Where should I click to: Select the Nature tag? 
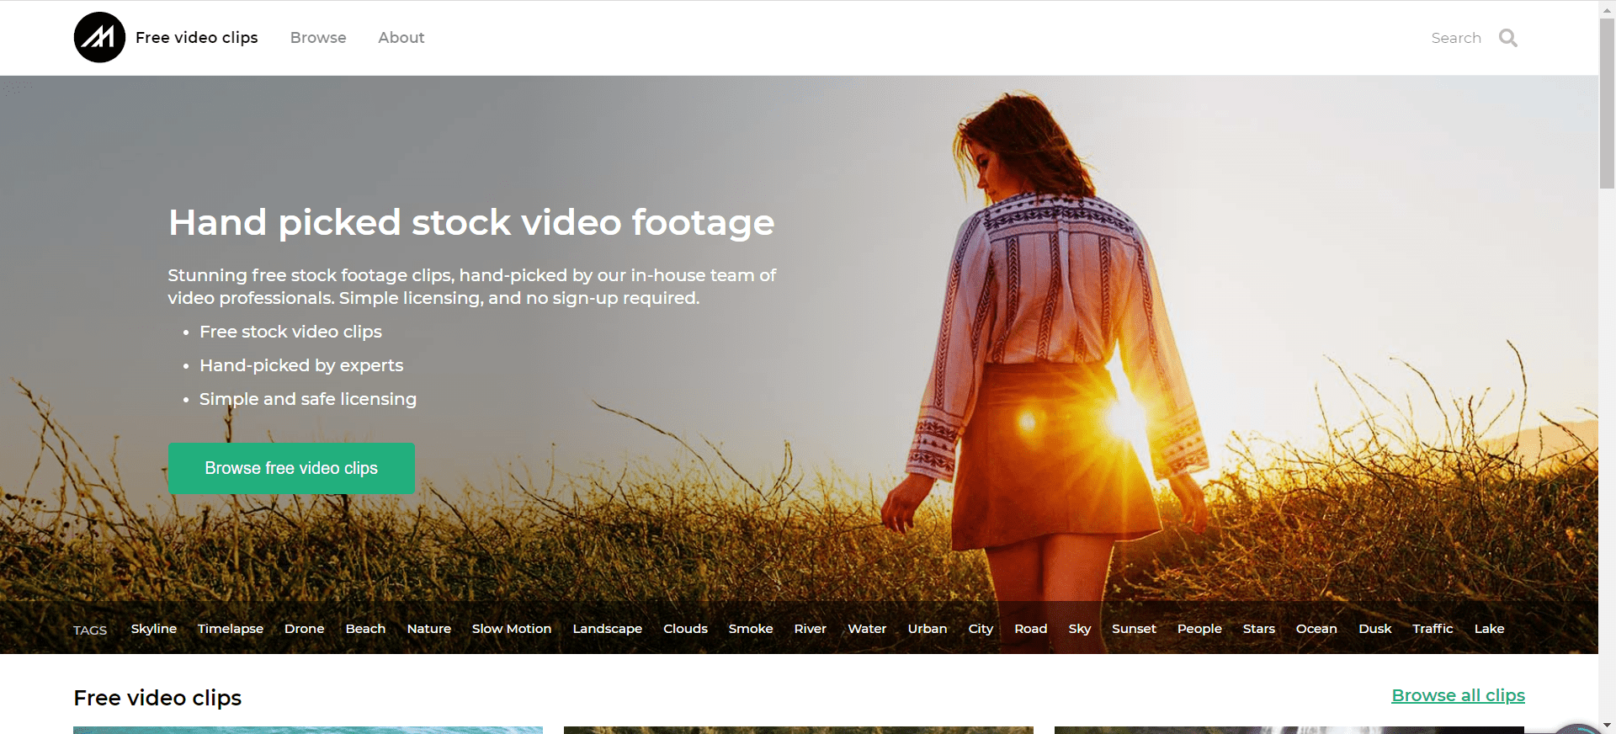(x=429, y=629)
